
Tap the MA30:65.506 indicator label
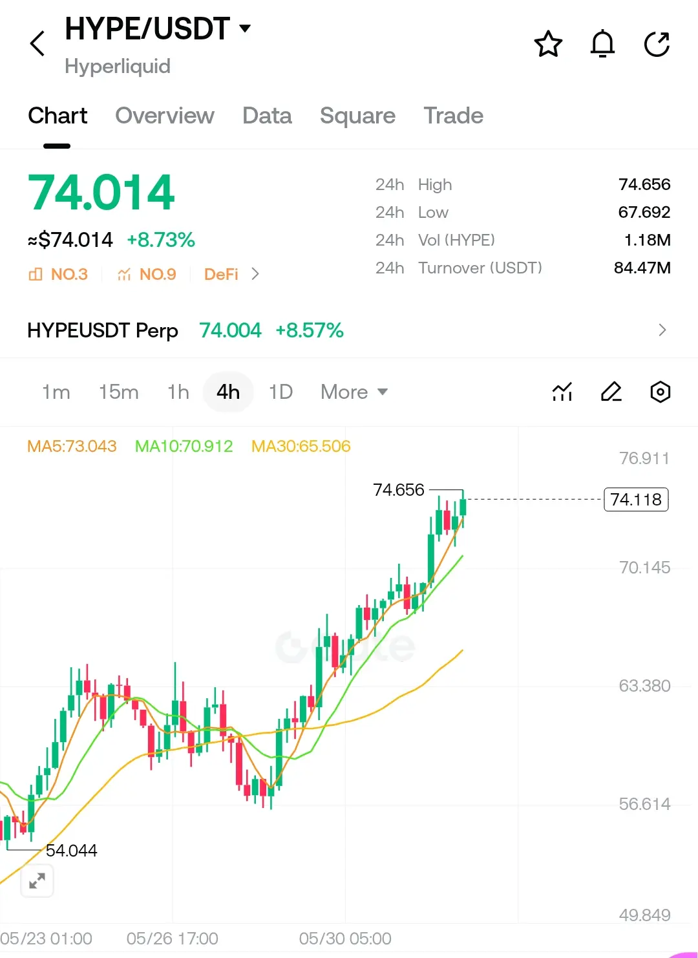[301, 446]
